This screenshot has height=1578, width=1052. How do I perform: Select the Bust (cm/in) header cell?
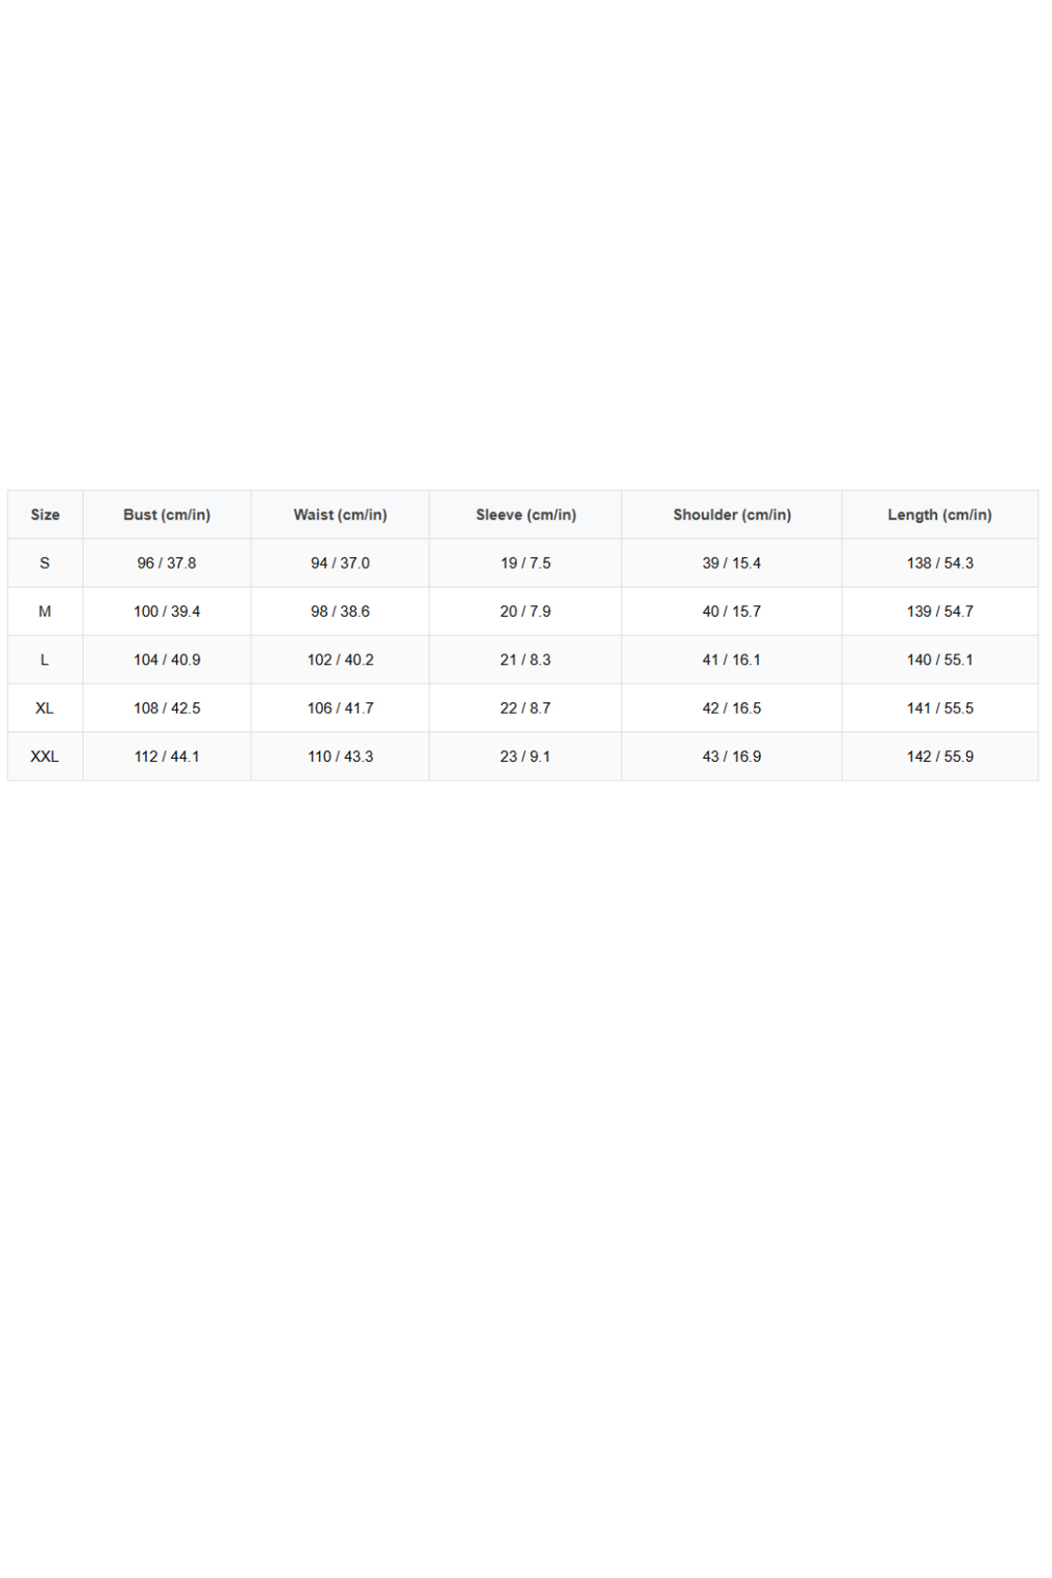167,514
